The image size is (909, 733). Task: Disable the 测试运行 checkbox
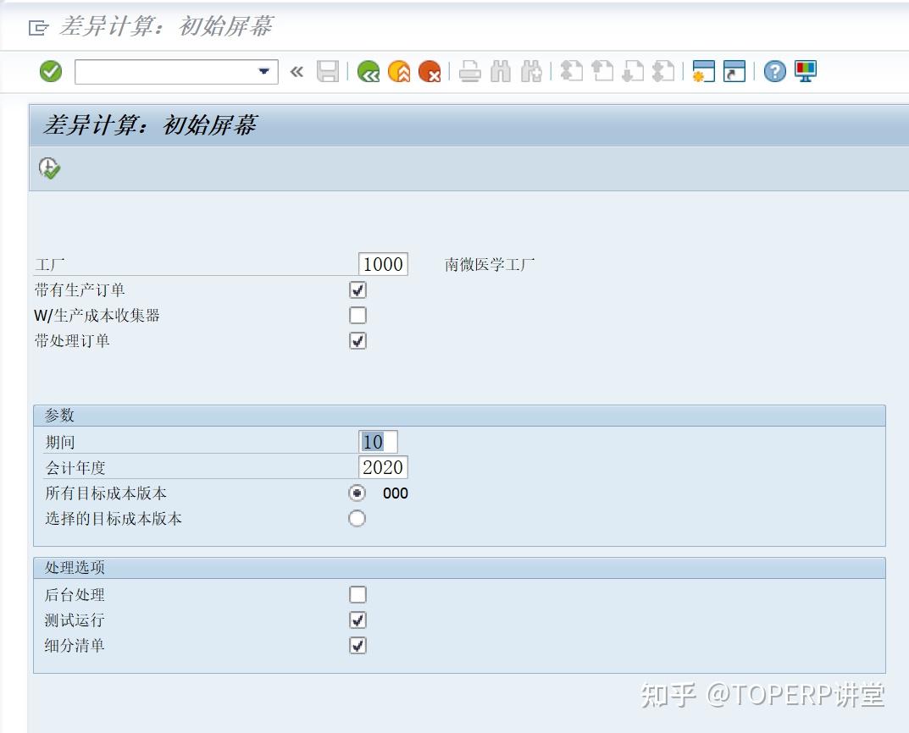(357, 620)
